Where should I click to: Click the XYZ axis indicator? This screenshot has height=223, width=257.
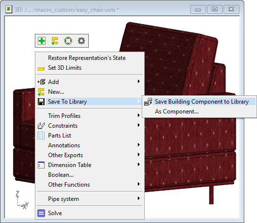point(22,200)
